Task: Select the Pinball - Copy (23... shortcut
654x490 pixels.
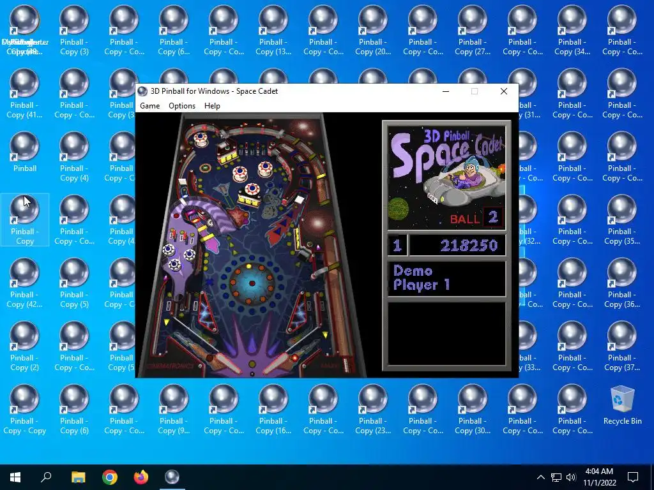Action: click(x=373, y=410)
